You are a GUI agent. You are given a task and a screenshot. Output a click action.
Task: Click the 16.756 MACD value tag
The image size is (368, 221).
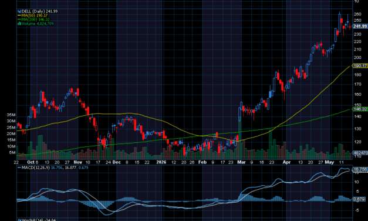click(360, 169)
